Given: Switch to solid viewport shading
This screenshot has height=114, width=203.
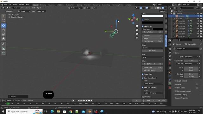Looking at the screenshot, I should click(158, 8).
